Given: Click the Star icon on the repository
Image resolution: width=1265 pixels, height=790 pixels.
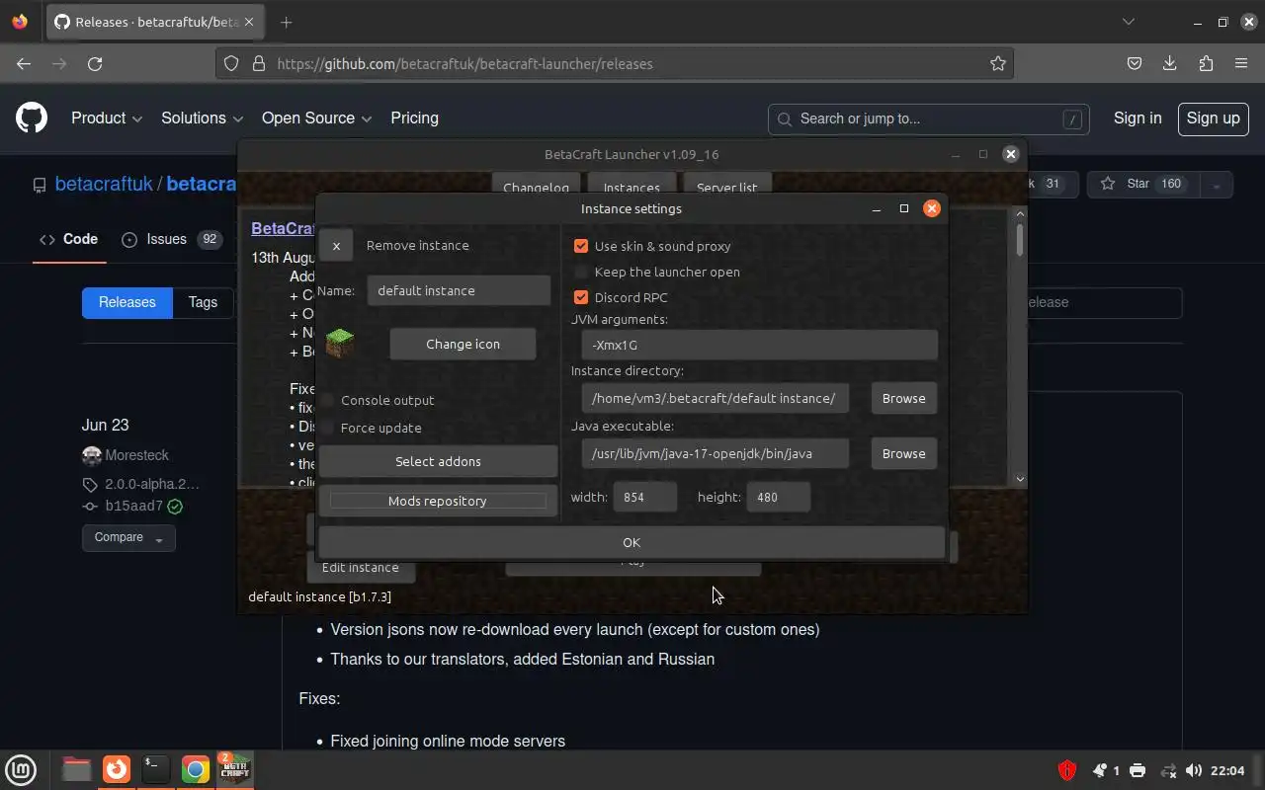Looking at the screenshot, I should click(1108, 184).
